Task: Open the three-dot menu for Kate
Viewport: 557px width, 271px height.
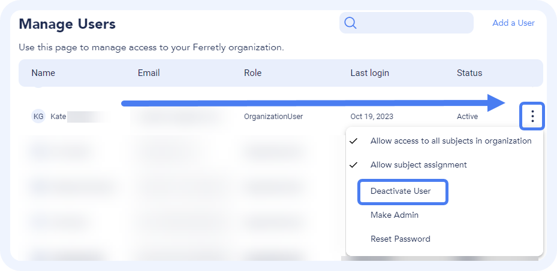Action: [x=532, y=116]
